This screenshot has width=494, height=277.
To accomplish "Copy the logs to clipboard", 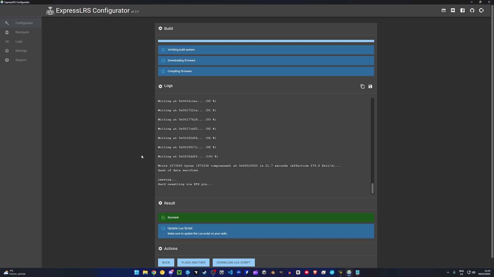I will pyautogui.click(x=362, y=86).
